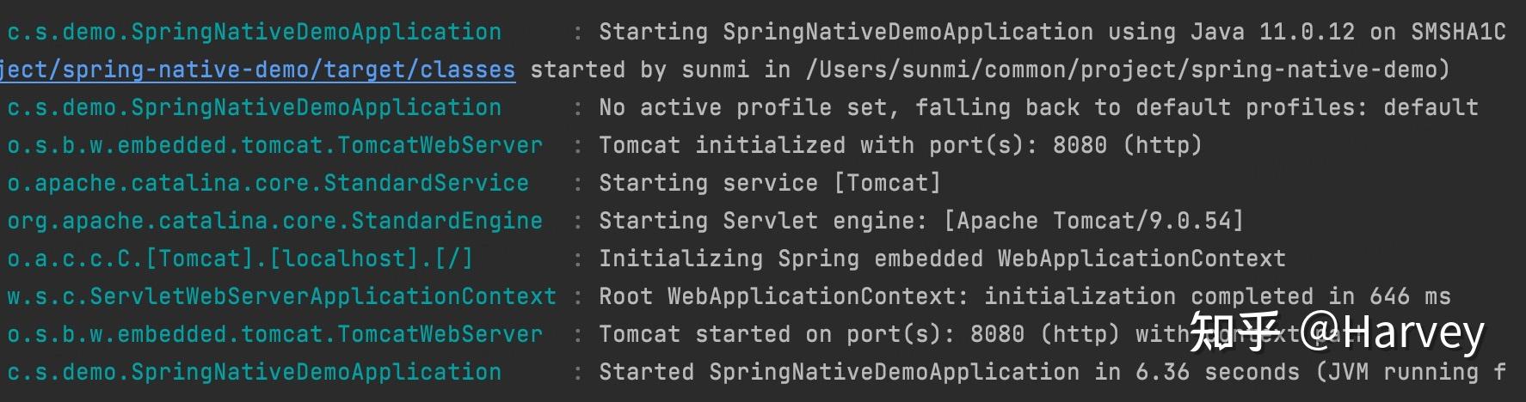Open the spring-native-demo/target/classes path link
Screen dimensions: 1526x402
(x=258, y=70)
